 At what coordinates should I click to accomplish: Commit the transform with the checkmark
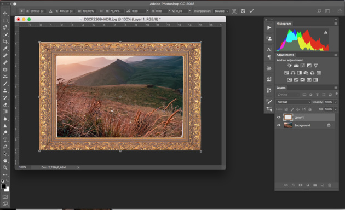[x=251, y=11]
